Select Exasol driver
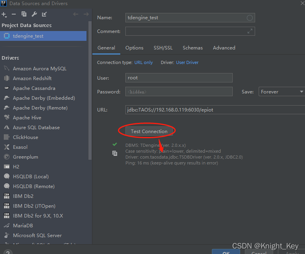 20,147
